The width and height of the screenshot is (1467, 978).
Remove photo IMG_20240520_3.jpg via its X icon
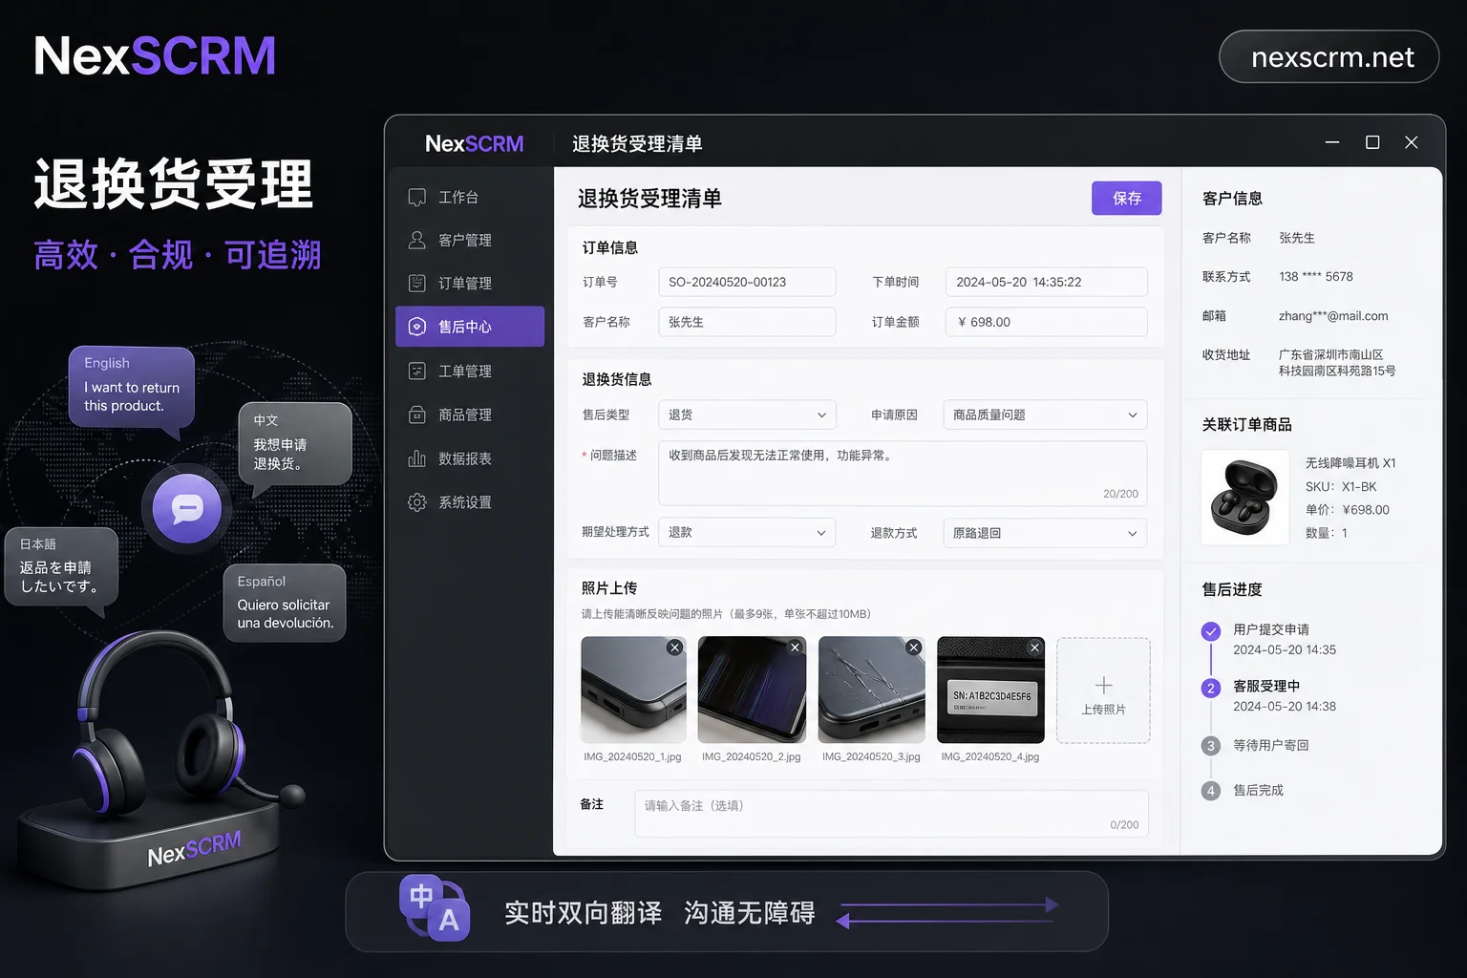pyautogui.click(x=914, y=648)
